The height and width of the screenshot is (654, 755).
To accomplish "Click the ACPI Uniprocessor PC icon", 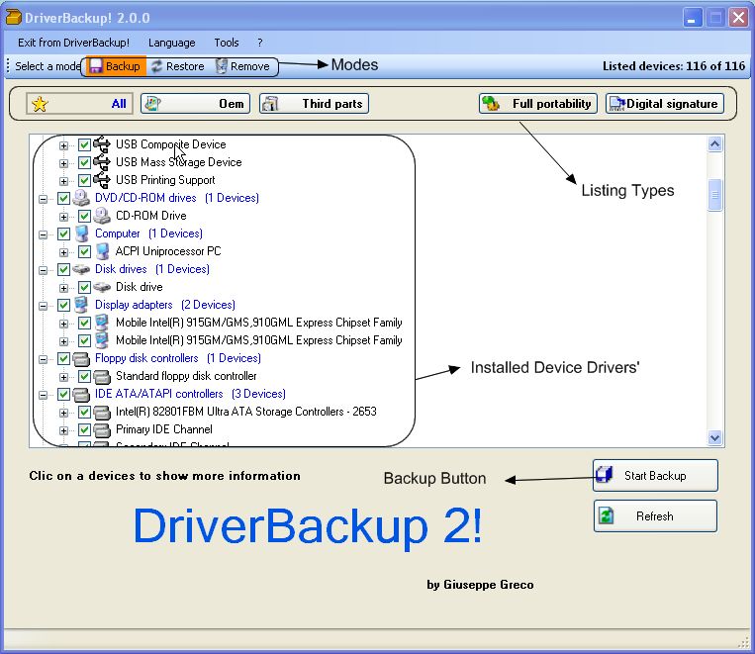I will (102, 251).
